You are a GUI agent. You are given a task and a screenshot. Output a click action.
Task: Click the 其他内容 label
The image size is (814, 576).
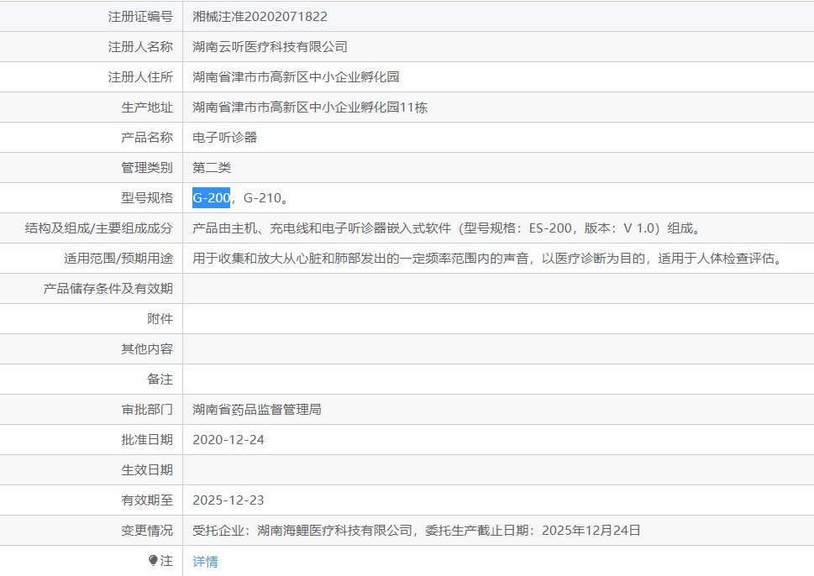click(147, 348)
